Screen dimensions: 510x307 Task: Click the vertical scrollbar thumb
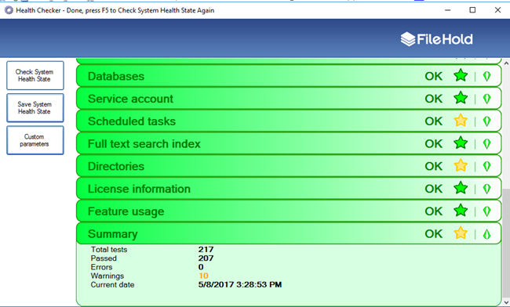[506, 243]
